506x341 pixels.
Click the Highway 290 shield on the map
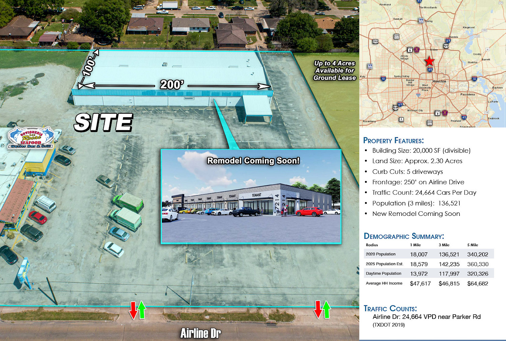point(375,41)
